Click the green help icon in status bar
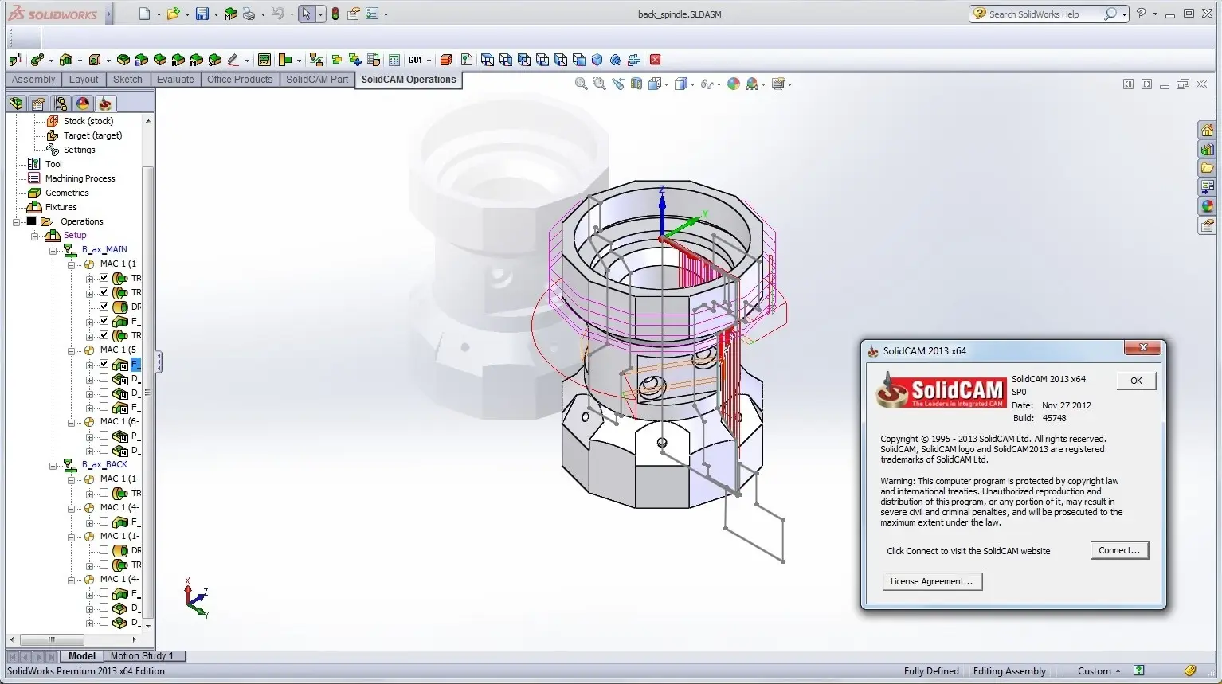Screen dimensions: 1222x684 [1139, 671]
